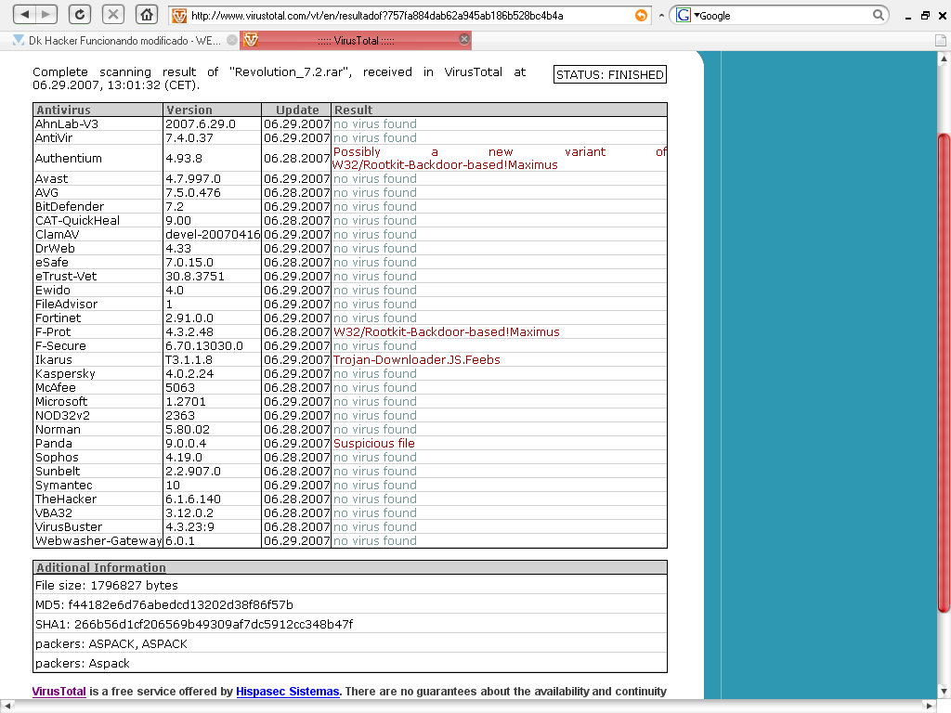951x713 pixels.
Task: Click the STATUS: FINISHED box
Action: (x=609, y=74)
